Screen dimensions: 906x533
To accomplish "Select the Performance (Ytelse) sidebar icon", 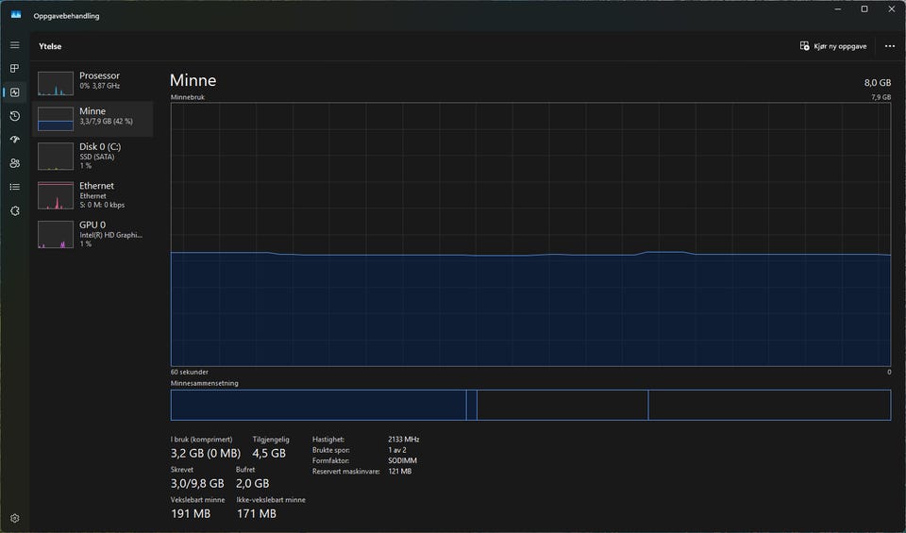I will [14, 92].
